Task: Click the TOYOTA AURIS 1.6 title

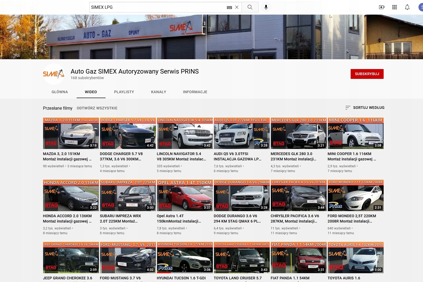Action: (344, 278)
